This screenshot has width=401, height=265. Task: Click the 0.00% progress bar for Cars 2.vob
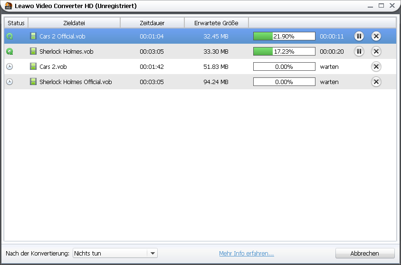284,66
